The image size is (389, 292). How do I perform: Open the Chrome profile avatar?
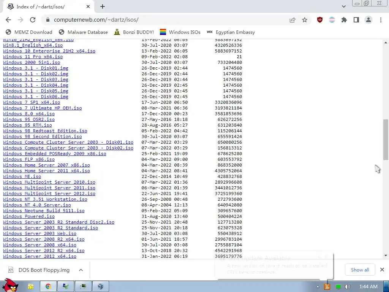coord(368,20)
